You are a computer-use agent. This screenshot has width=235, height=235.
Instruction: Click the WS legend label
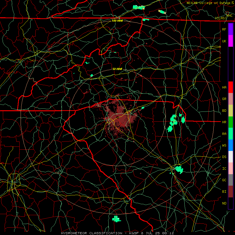tap(224, 145)
